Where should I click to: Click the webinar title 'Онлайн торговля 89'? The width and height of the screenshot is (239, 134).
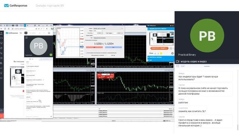click(50, 6)
